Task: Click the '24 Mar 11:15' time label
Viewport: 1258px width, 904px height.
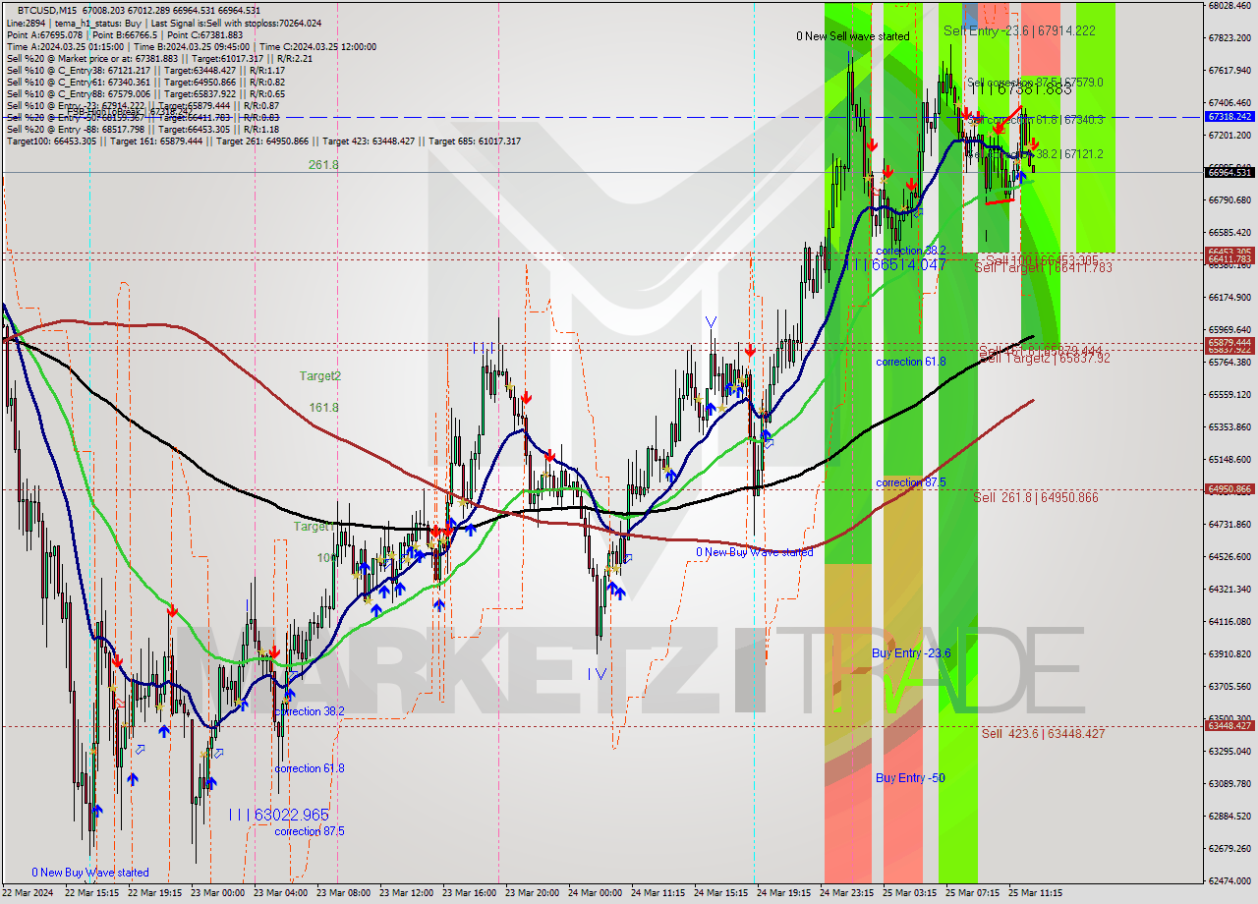Action: [658, 893]
